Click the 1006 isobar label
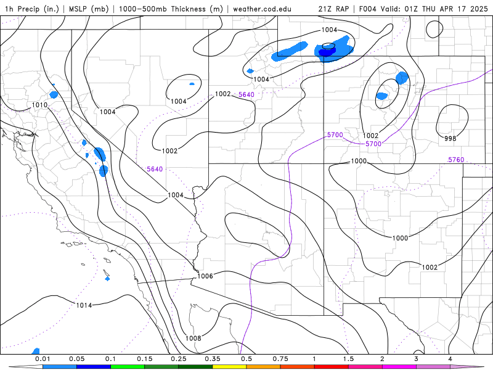 205,276
